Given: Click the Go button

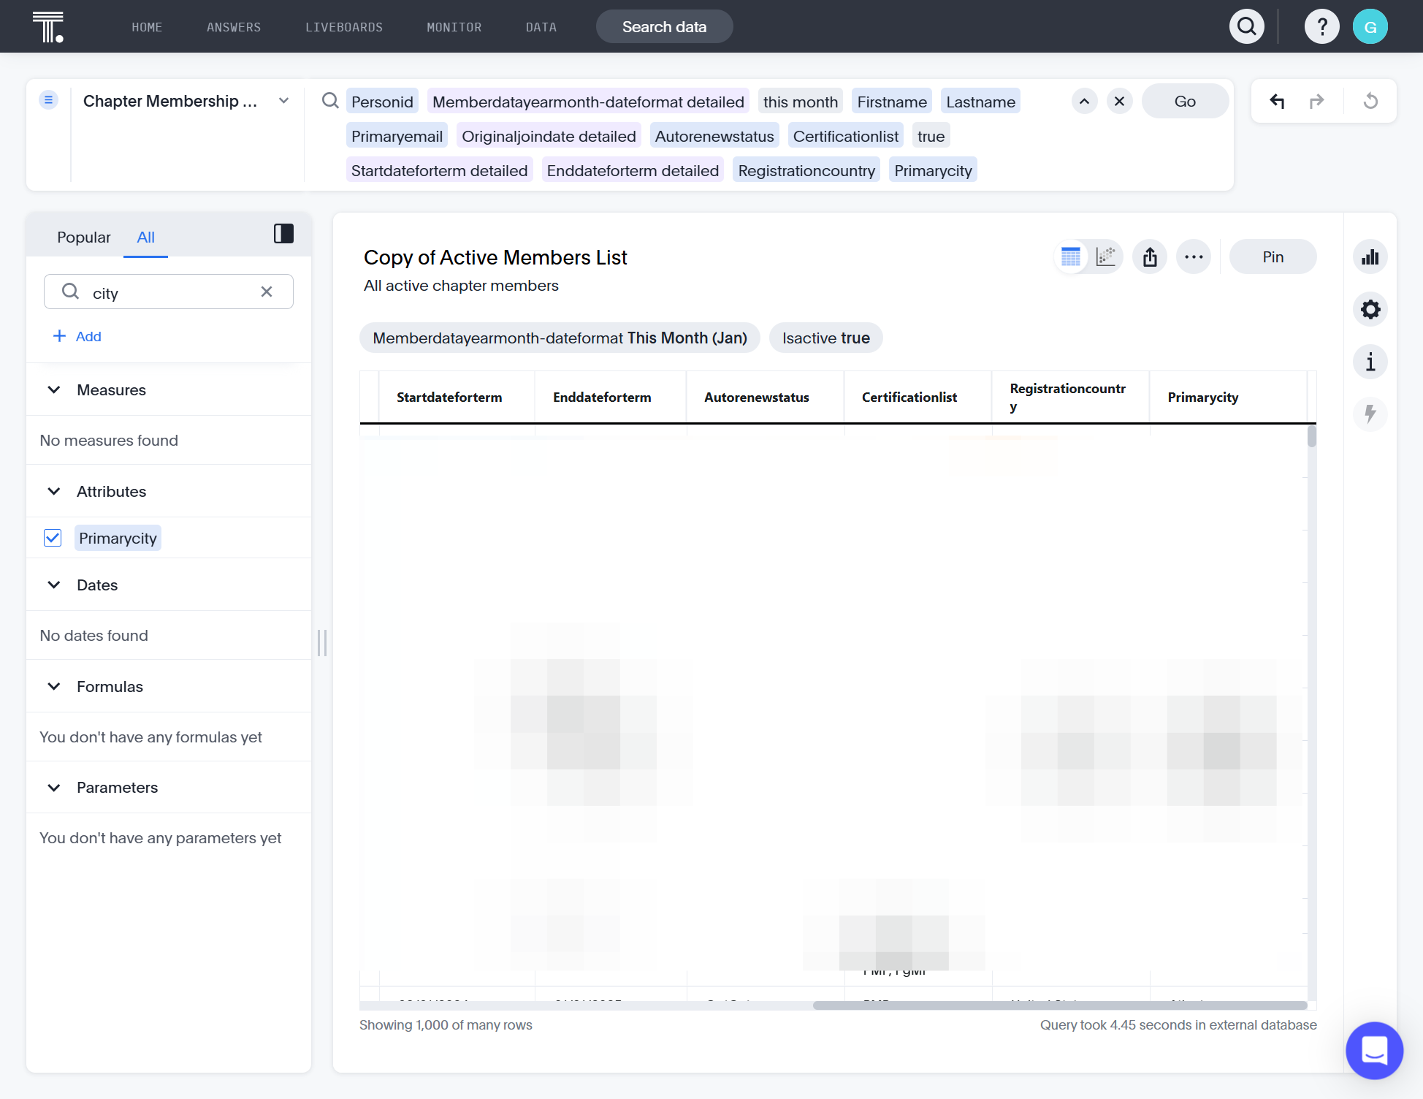Looking at the screenshot, I should (x=1185, y=102).
